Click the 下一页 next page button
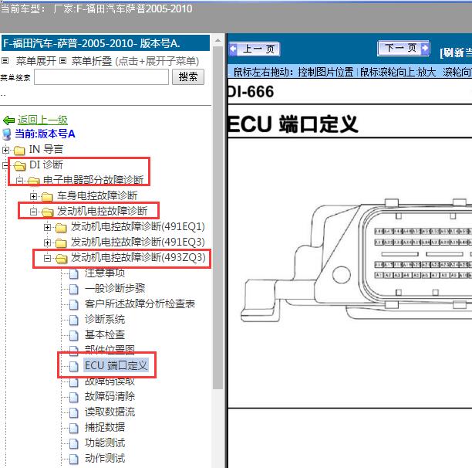The width and height of the screenshot is (472, 468). (403, 48)
